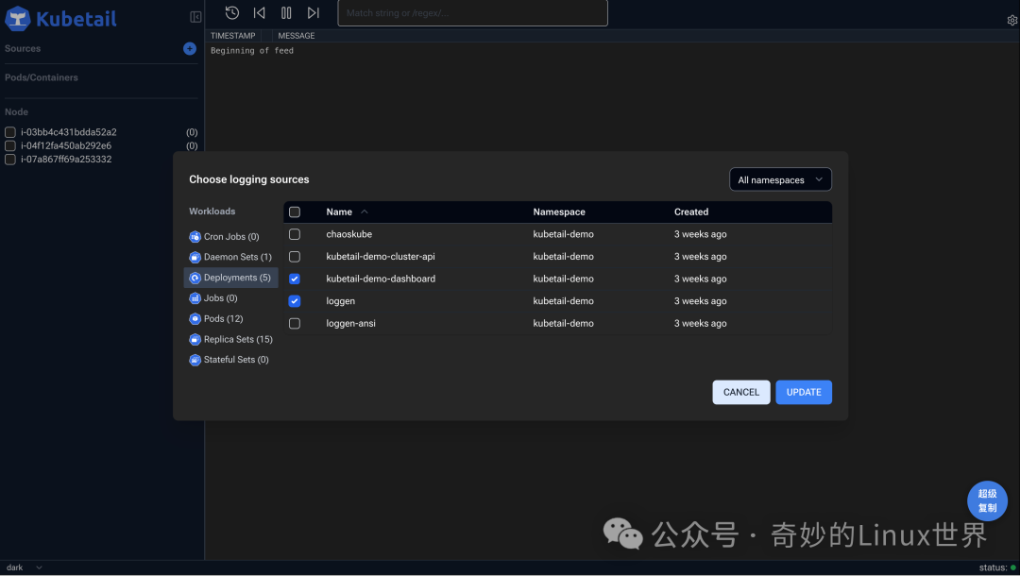Click the Kubetail whale logo

click(18, 19)
